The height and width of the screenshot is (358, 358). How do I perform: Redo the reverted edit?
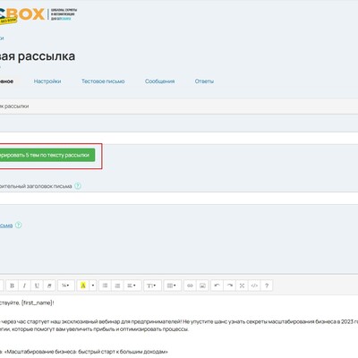pyautogui.click(x=230, y=286)
